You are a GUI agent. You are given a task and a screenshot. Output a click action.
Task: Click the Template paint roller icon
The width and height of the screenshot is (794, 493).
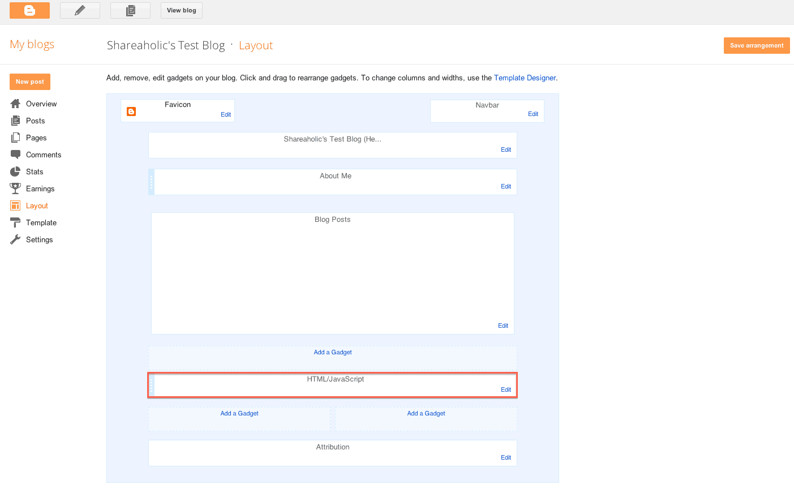(15, 222)
